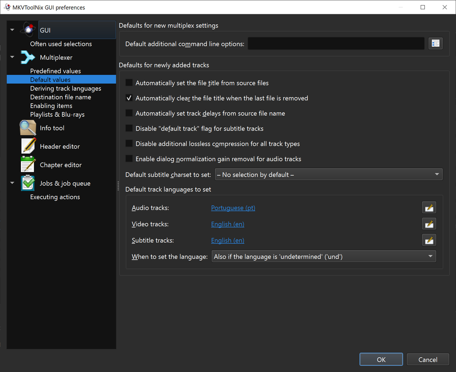Open Playlists & Blu-rays page
The image size is (456, 372).
57,114
